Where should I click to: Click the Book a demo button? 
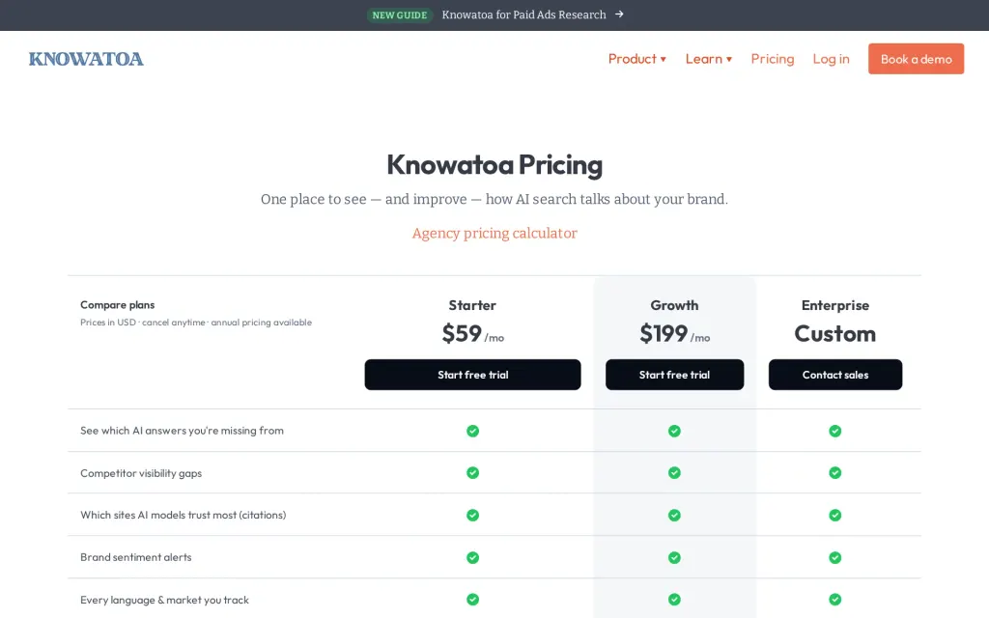[x=916, y=59]
